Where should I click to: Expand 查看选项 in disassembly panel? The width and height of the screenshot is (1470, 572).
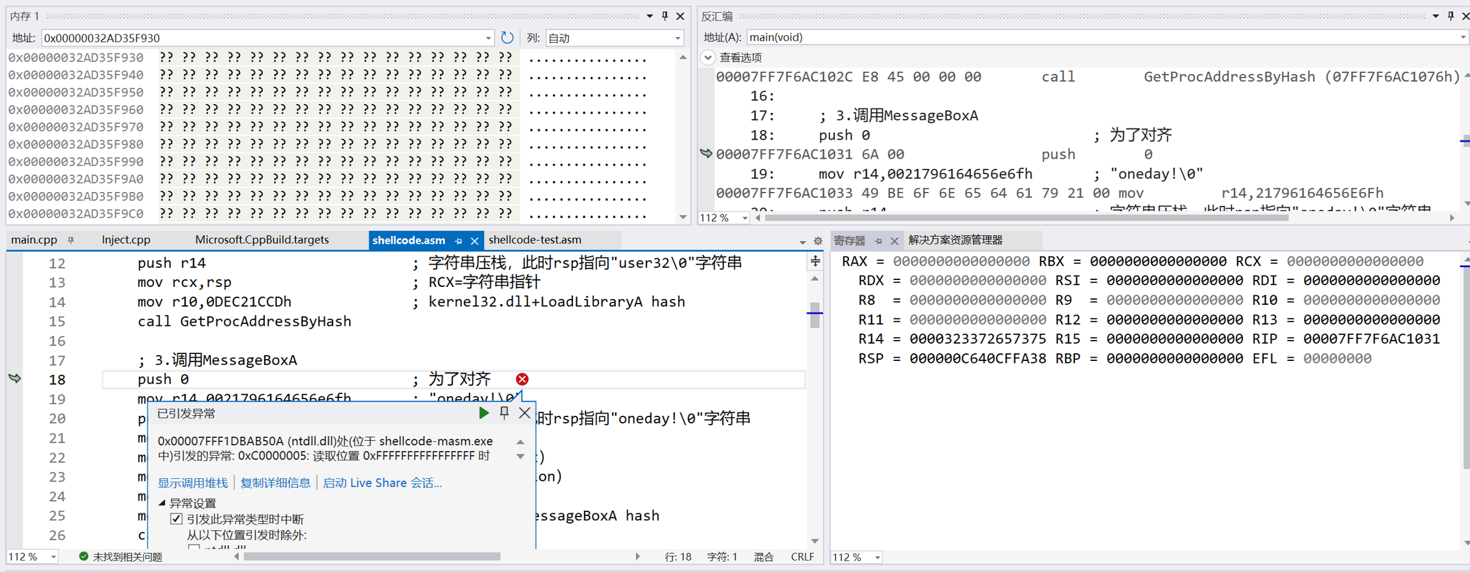(708, 57)
